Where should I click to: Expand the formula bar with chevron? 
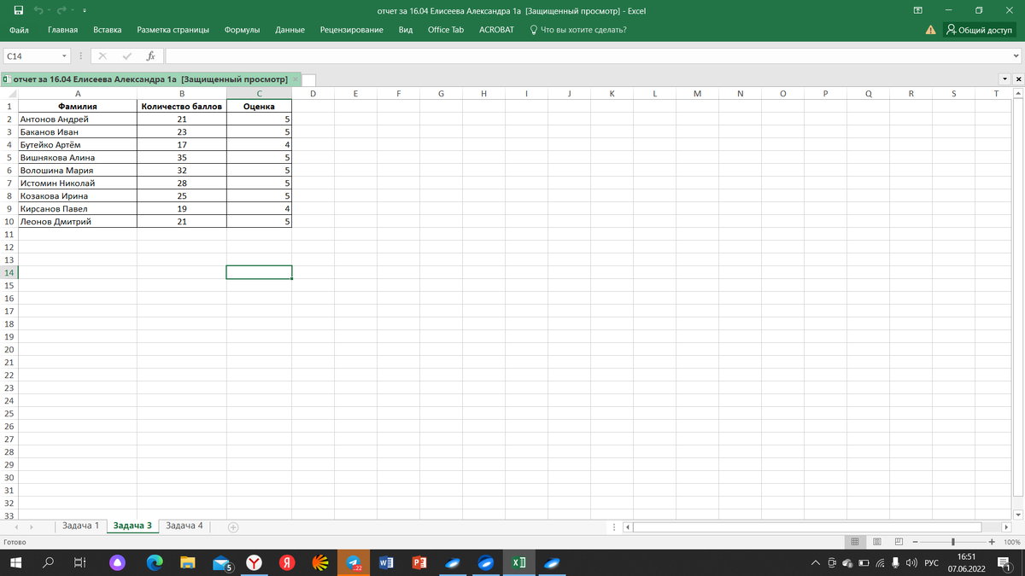click(x=1016, y=56)
